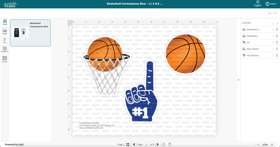The height and width of the screenshot is (147, 280).
Task: Click the Undo arrow
Action: 270,14
